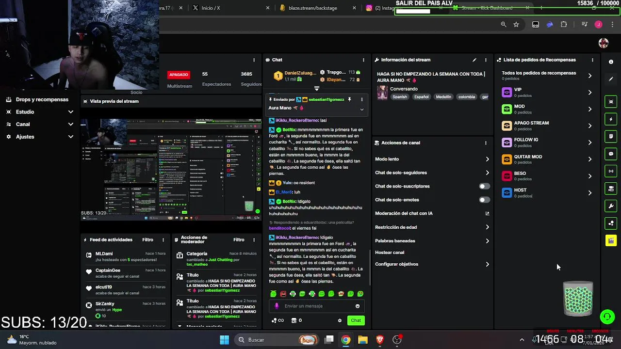Click the yellow clapperboard icon in sidebar
This screenshot has height=349, width=621.
[611, 241]
